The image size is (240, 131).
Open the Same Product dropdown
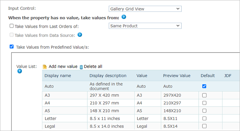coord(145,26)
